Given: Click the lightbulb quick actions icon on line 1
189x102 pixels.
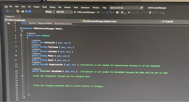Looking at the screenshot, I should pyautogui.click(x=9, y=23).
